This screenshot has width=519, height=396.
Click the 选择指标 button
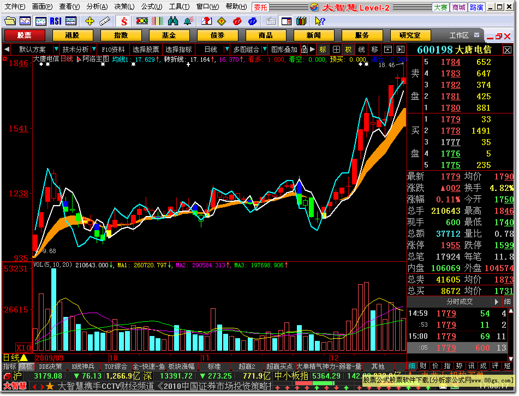(179, 50)
